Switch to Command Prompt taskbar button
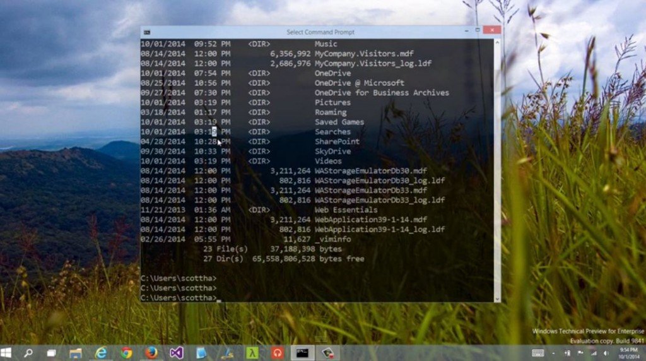Viewport: 646px width, 361px height. (x=302, y=353)
